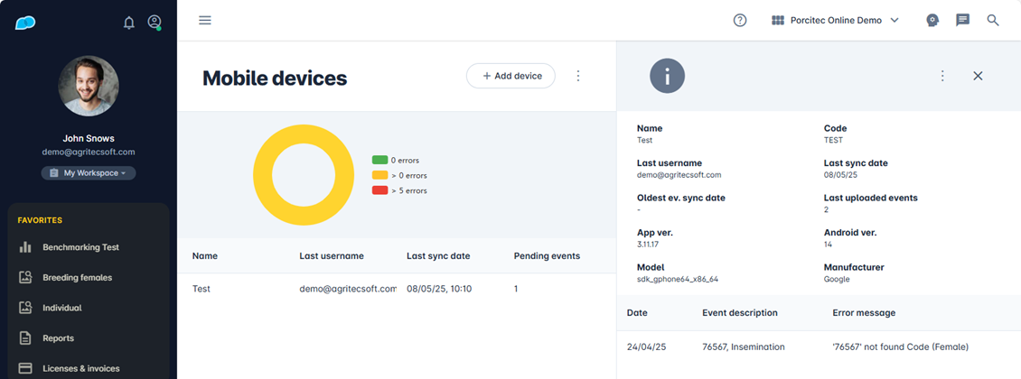Toggle the hamburger menu icon
Image resolution: width=1021 pixels, height=379 pixels.
[x=205, y=20]
